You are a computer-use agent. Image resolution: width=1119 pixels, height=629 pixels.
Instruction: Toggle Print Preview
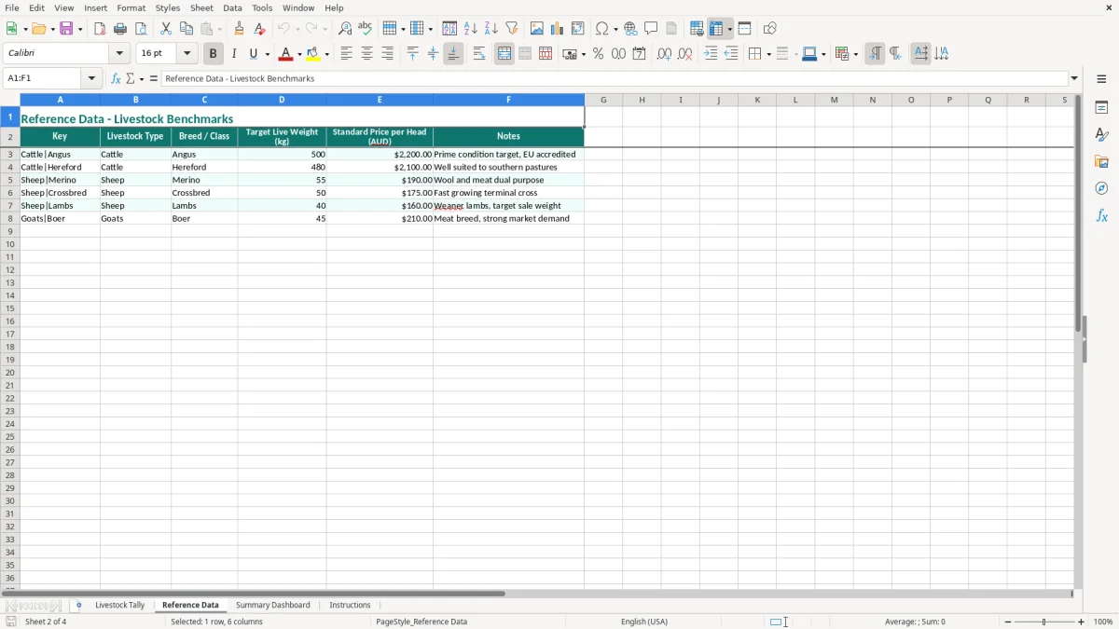click(141, 29)
